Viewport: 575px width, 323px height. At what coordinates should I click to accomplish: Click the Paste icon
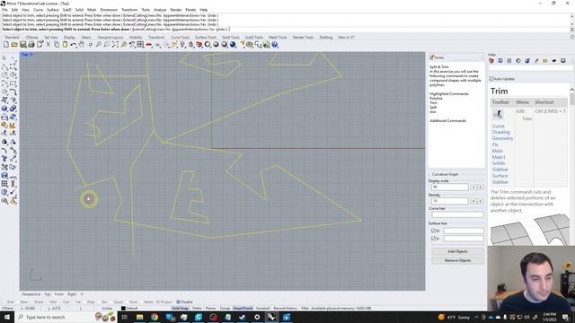pyautogui.click(x=65, y=45)
